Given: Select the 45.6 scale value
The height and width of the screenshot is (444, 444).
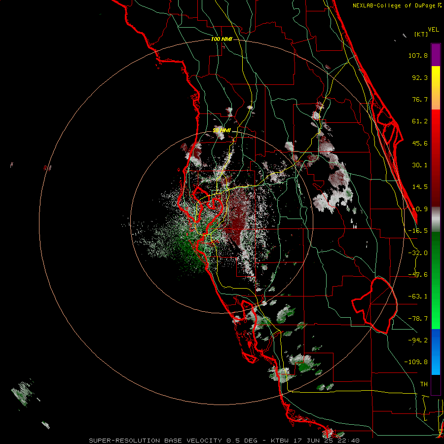Looking at the screenshot, I should click(x=420, y=143).
